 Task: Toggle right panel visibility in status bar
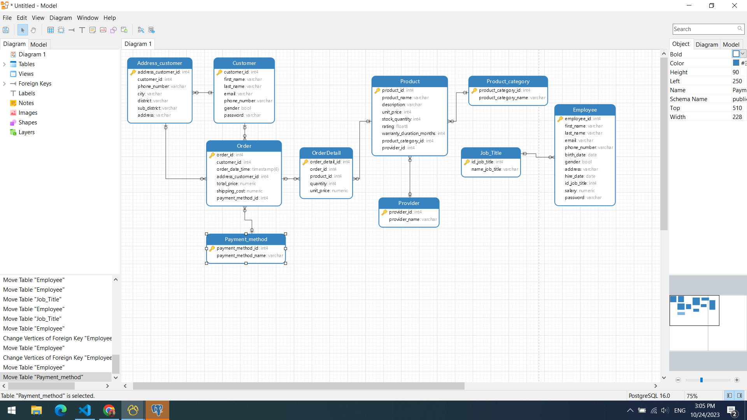[740, 395]
